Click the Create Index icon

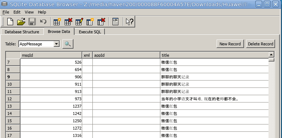[x=90, y=22]
